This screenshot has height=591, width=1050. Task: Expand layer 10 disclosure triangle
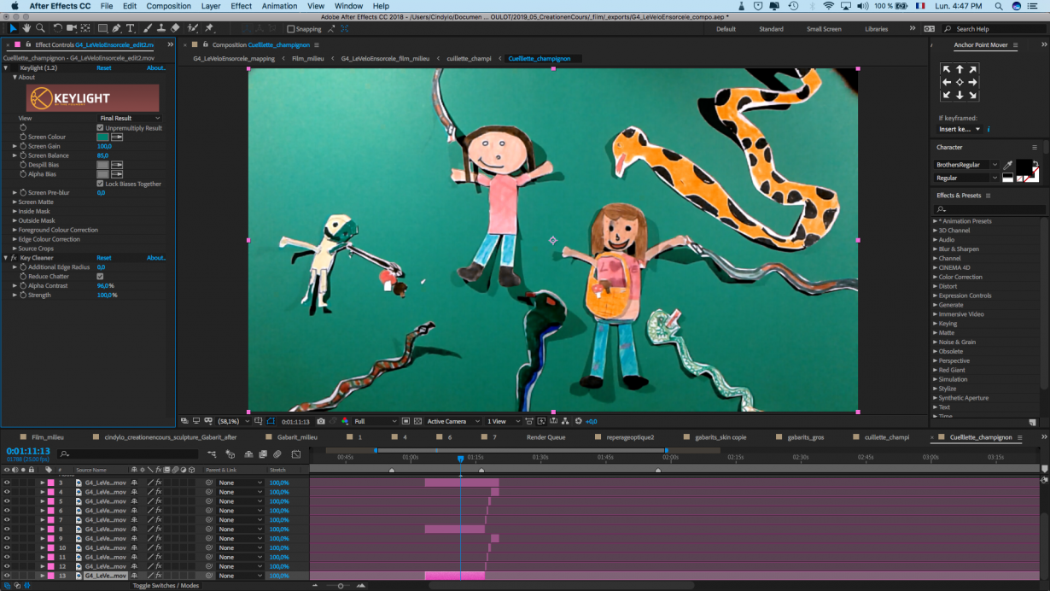(x=43, y=547)
